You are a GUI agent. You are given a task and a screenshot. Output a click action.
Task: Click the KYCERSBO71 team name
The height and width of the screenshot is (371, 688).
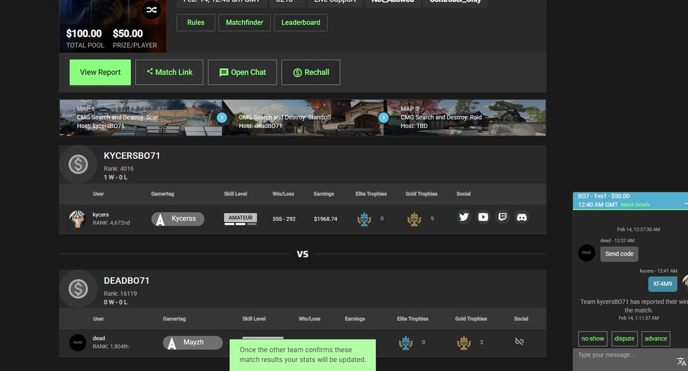click(132, 156)
